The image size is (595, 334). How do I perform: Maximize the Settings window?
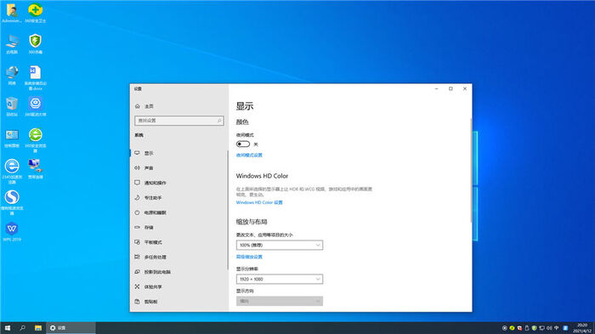click(450, 89)
